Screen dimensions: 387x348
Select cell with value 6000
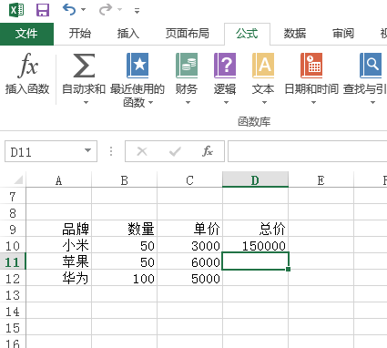(x=189, y=262)
